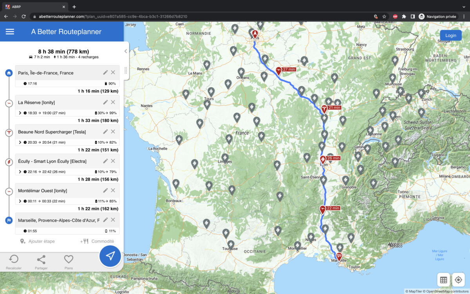Click the Paris start marker on map
This screenshot has height=294, width=470.
coord(255,34)
